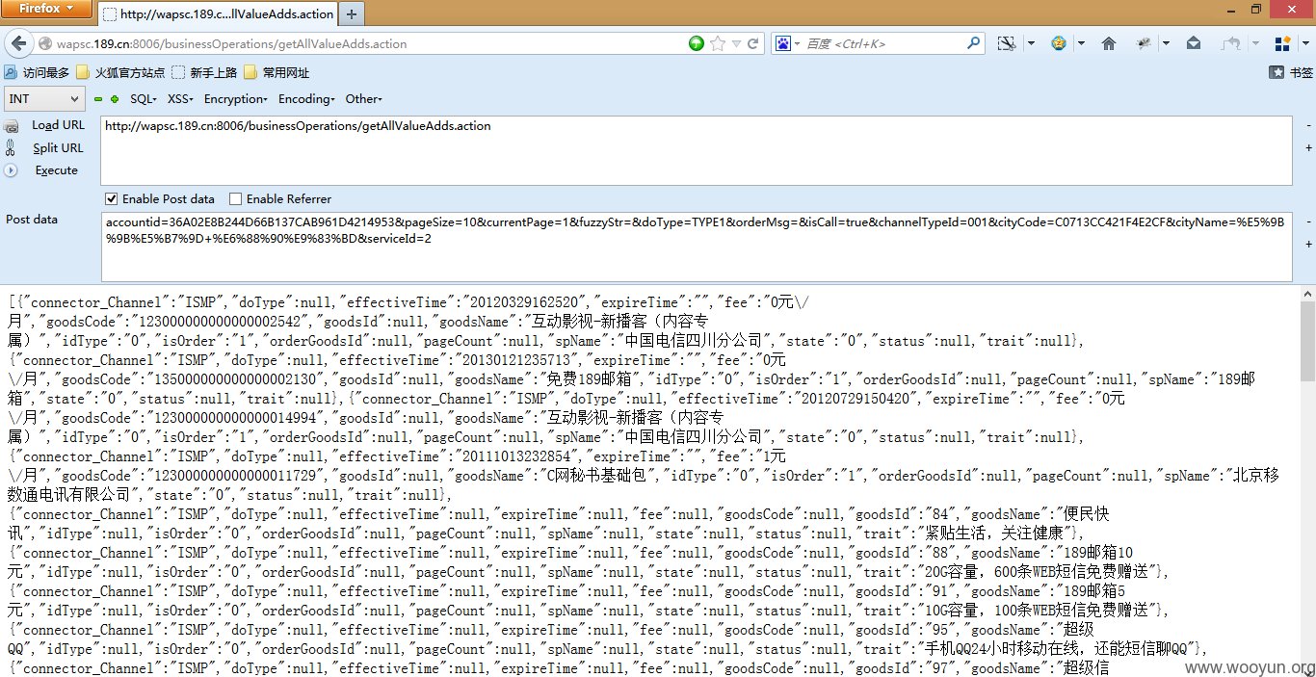Go to the home page
Viewport: 1316px width, 677px height.
(1109, 43)
